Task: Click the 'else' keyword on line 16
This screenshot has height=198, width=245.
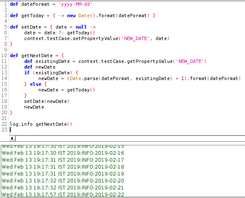Action: point(38,84)
